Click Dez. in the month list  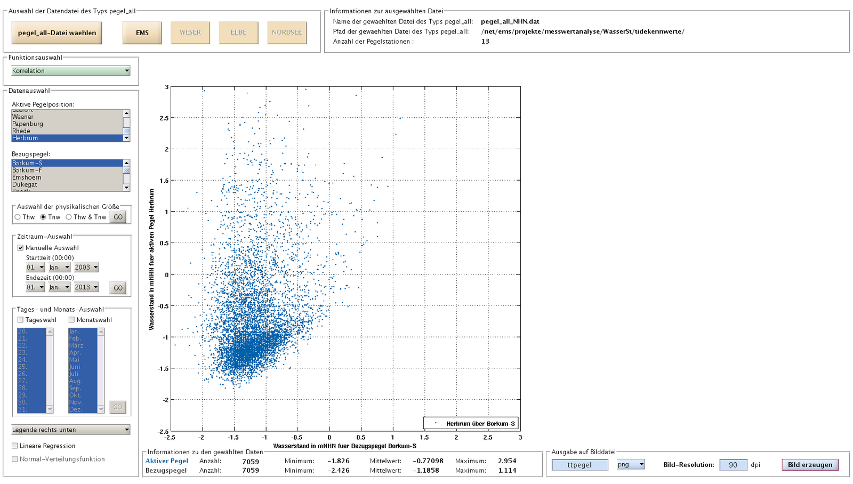83,409
